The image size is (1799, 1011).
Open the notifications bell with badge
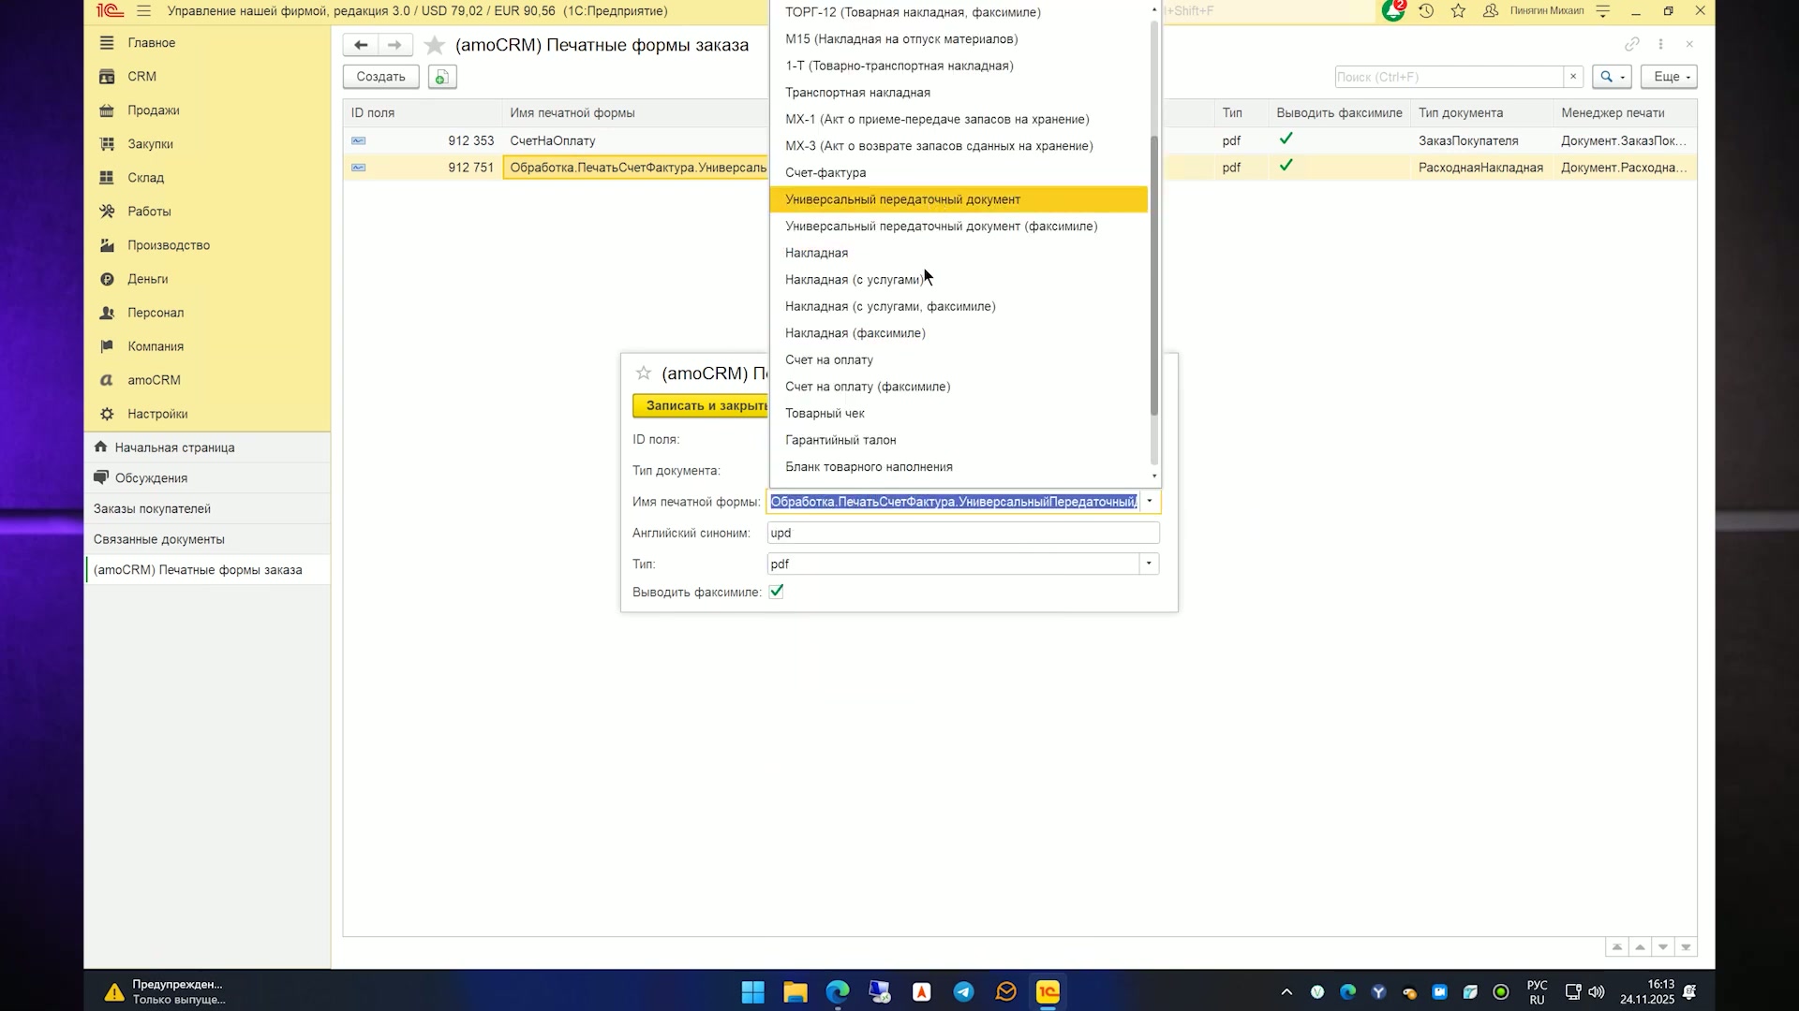[1393, 11]
